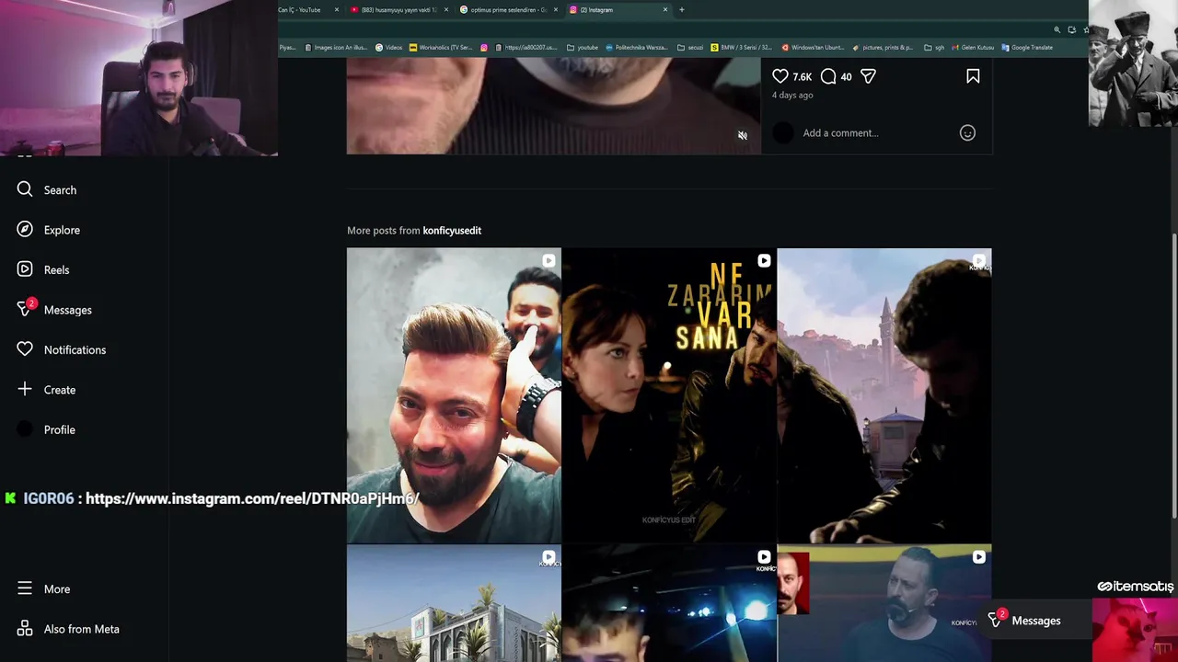Screen dimensions: 1178x662
Task: Click the Instagram icon bookmark
Action: point(483,47)
